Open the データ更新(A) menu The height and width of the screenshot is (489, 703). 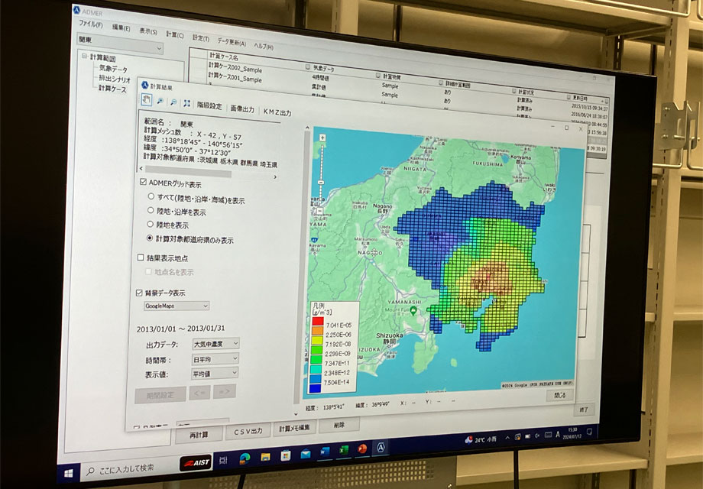pyautogui.click(x=232, y=42)
